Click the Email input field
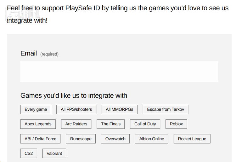Image resolution: width=236 pixels, height=162 pixels. point(119,71)
